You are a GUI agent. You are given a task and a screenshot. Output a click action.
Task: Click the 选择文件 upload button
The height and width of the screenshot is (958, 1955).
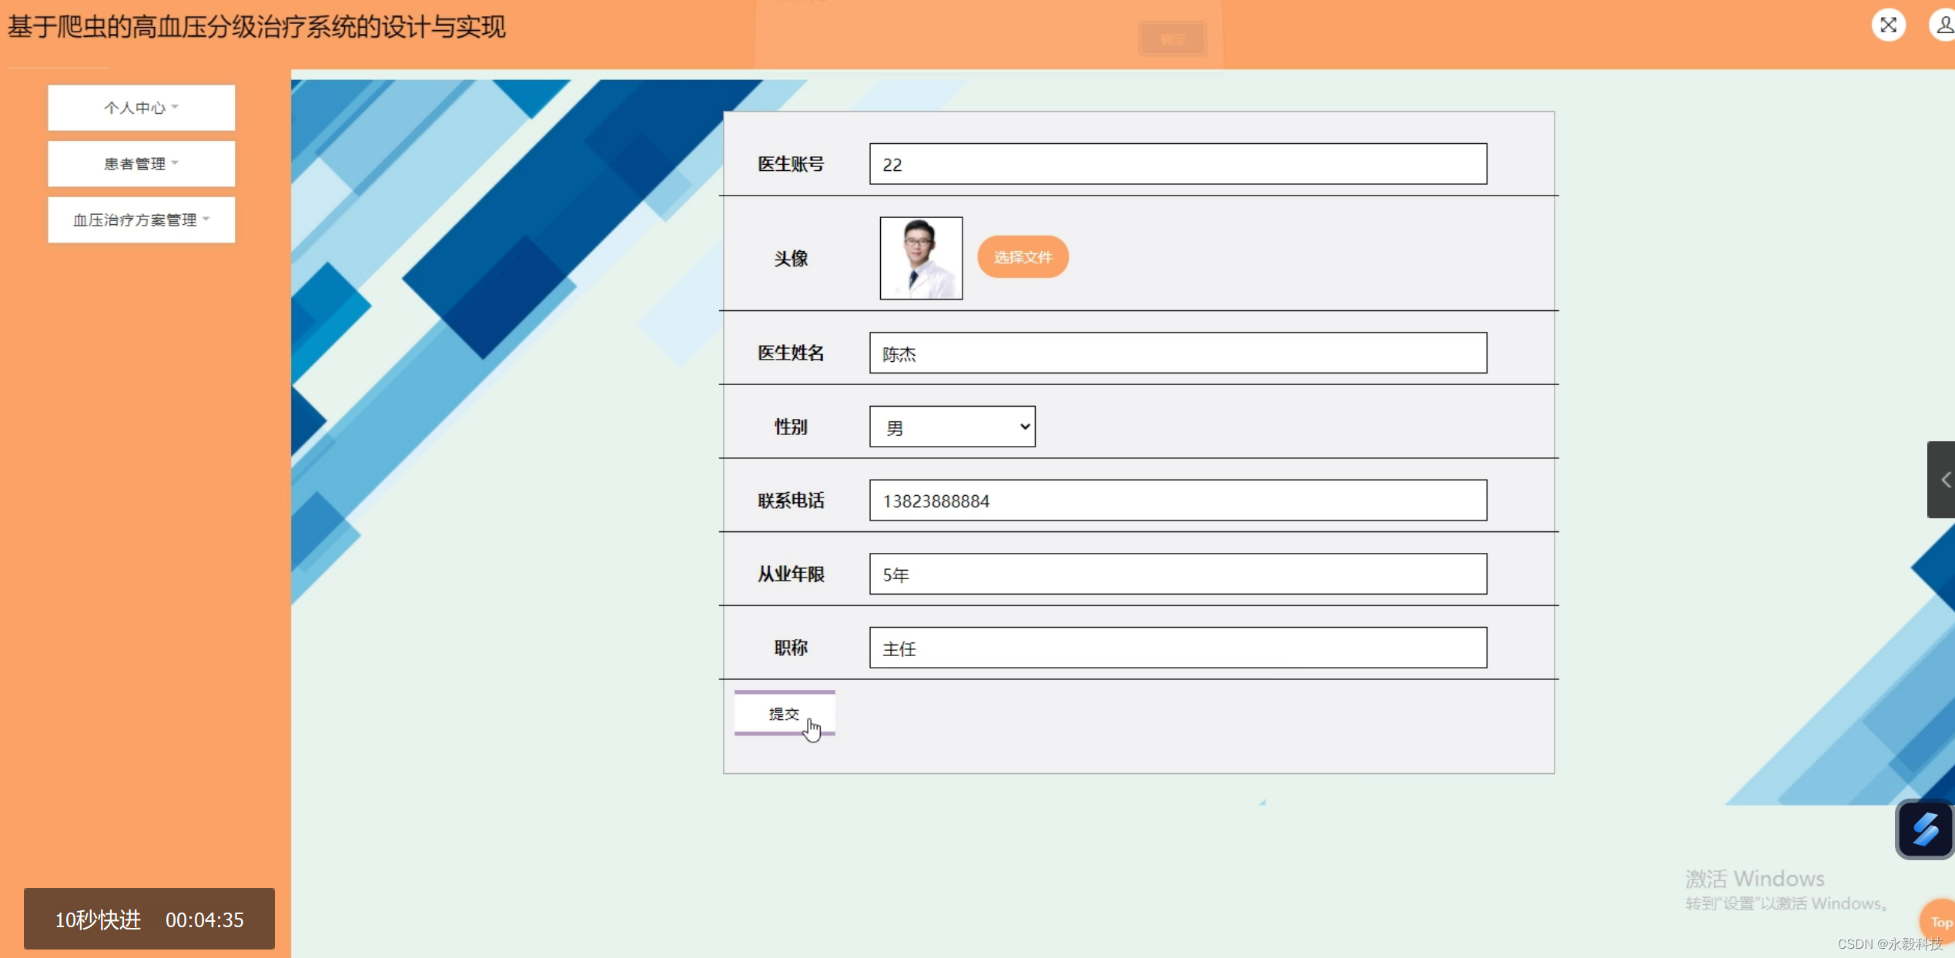[1023, 257]
